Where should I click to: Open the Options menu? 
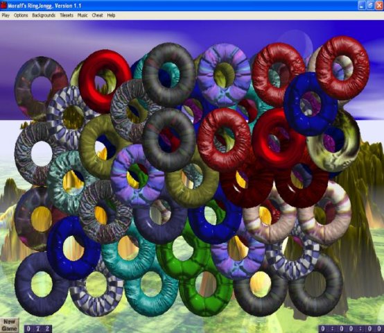click(x=21, y=15)
